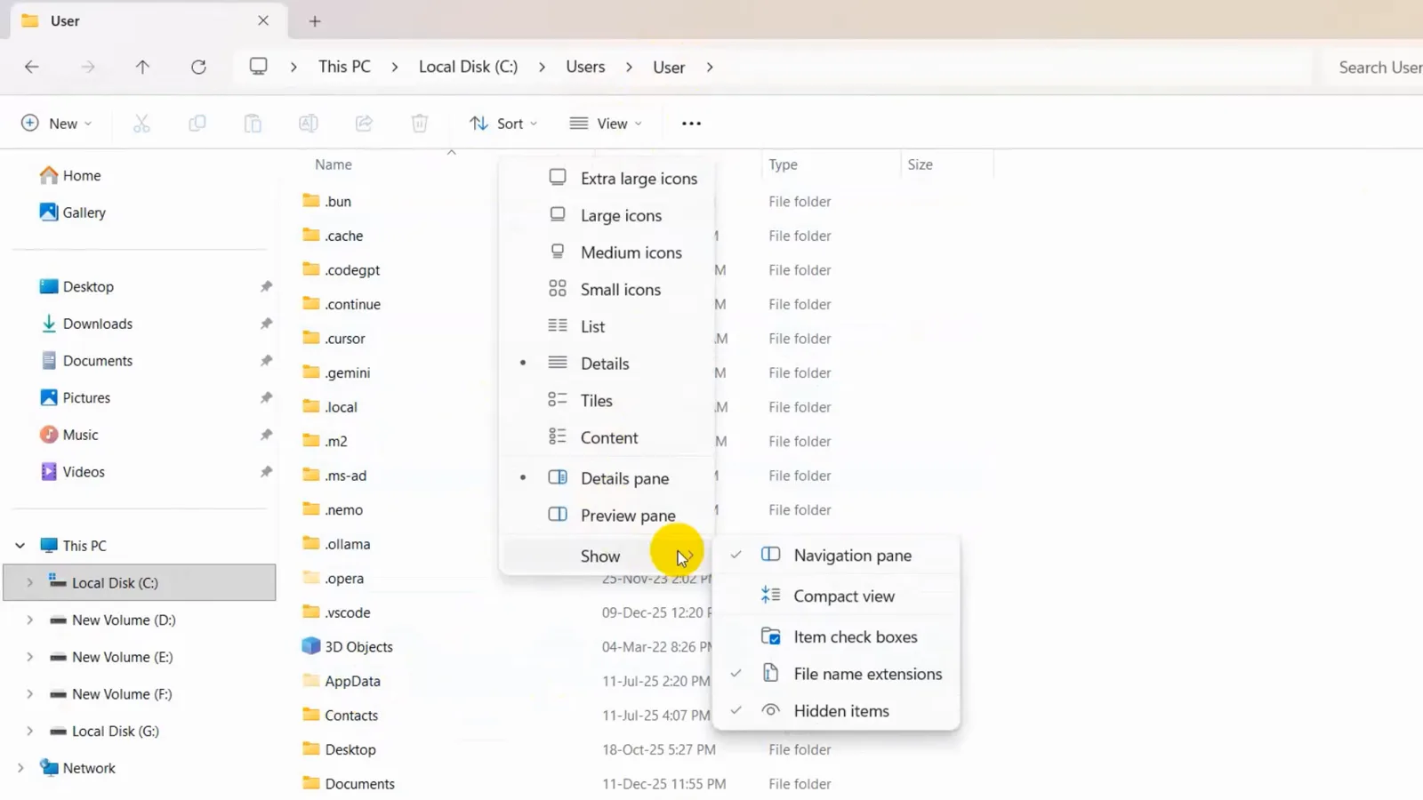The height and width of the screenshot is (800, 1423).
Task: Choose Content view
Action: tap(607, 438)
